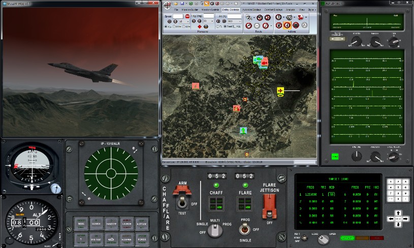This screenshot has width=414, height=248.
Task: Select the Feet altitude radio button
Action: [225, 26]
